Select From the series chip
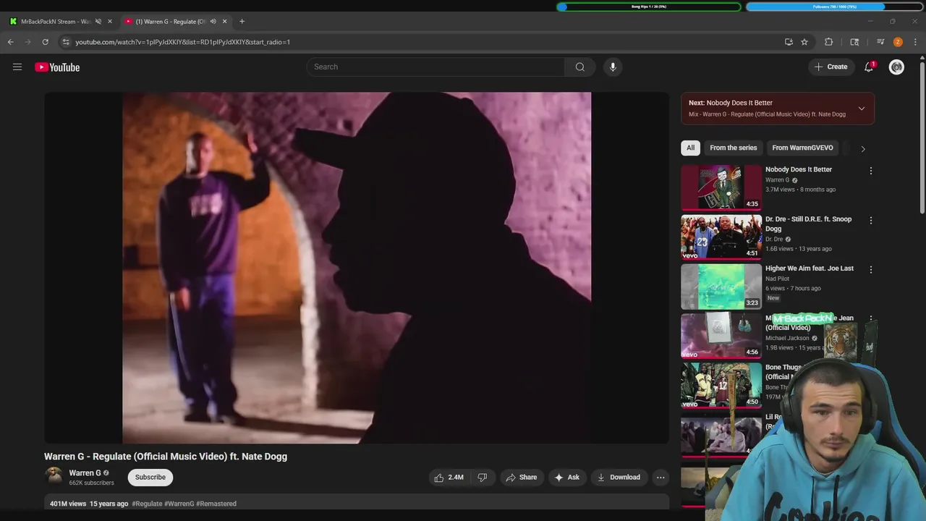926x521 pixels. 734,148
